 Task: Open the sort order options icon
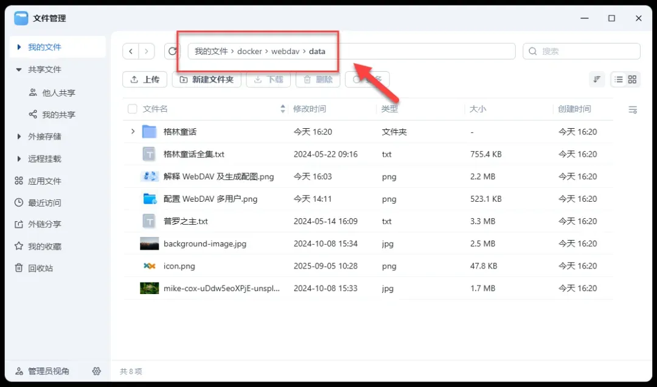pos(597,79)
